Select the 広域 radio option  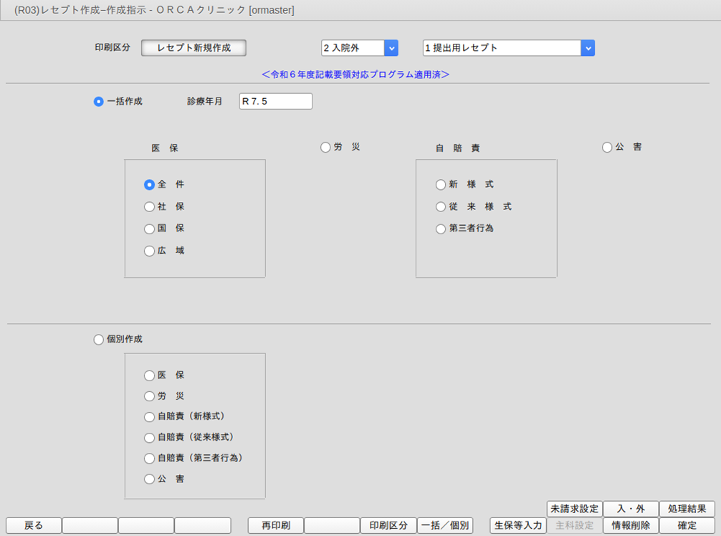[x=149, y=252]
